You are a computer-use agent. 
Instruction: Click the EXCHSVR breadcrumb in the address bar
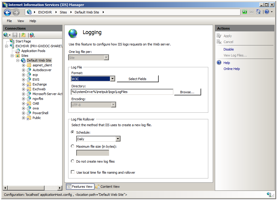tap(45, 12)
